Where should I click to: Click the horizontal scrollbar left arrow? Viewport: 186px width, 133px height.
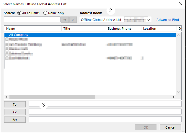[x=6, y=97]
